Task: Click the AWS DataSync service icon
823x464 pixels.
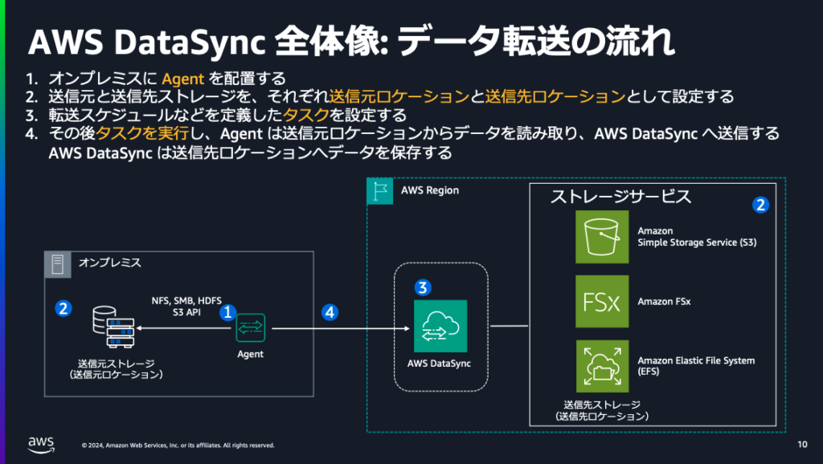Action: click(x=440, y=326)
